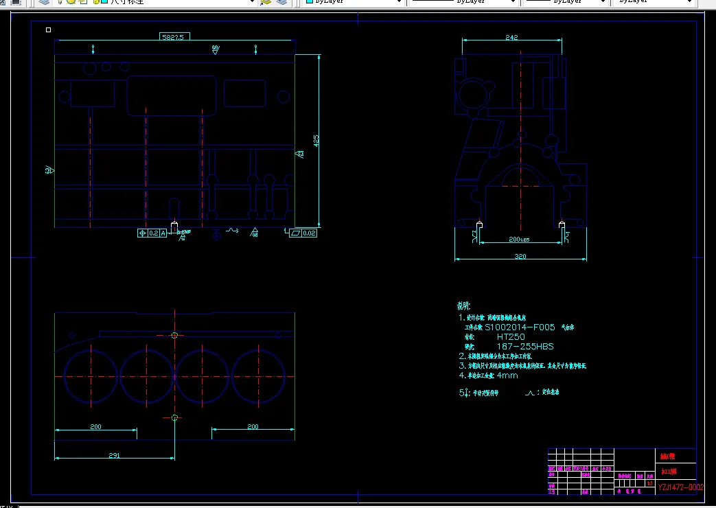Click the lower green locating hole in bottom view
This screenshot has width=716, height=508.
point(174,417)
